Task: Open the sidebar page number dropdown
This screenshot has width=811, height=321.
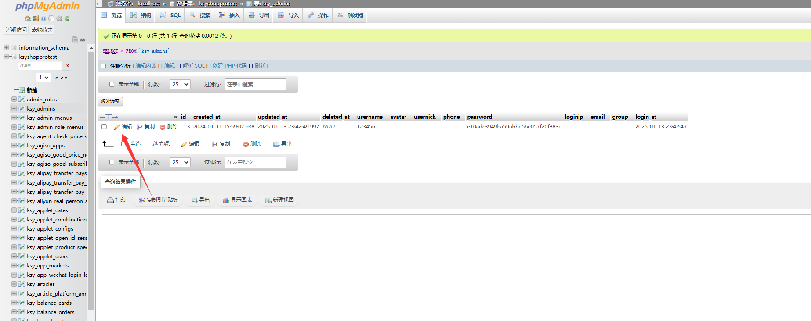Action: tap(43, 78)
